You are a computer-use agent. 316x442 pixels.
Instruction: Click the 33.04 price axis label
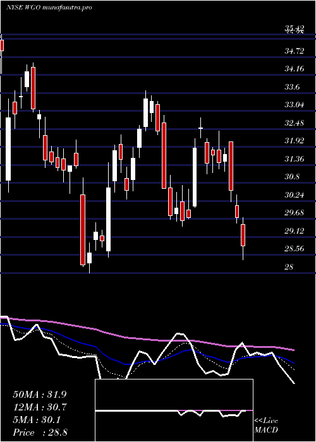(x=295, y=105)
